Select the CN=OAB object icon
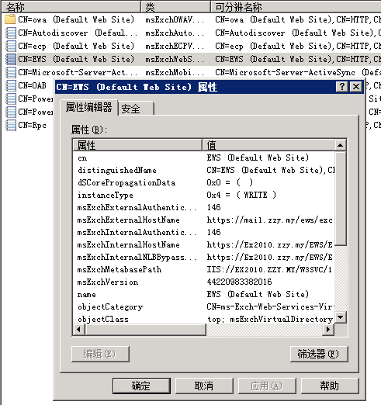This screenshot has height=405, width=381. point(10,85)
